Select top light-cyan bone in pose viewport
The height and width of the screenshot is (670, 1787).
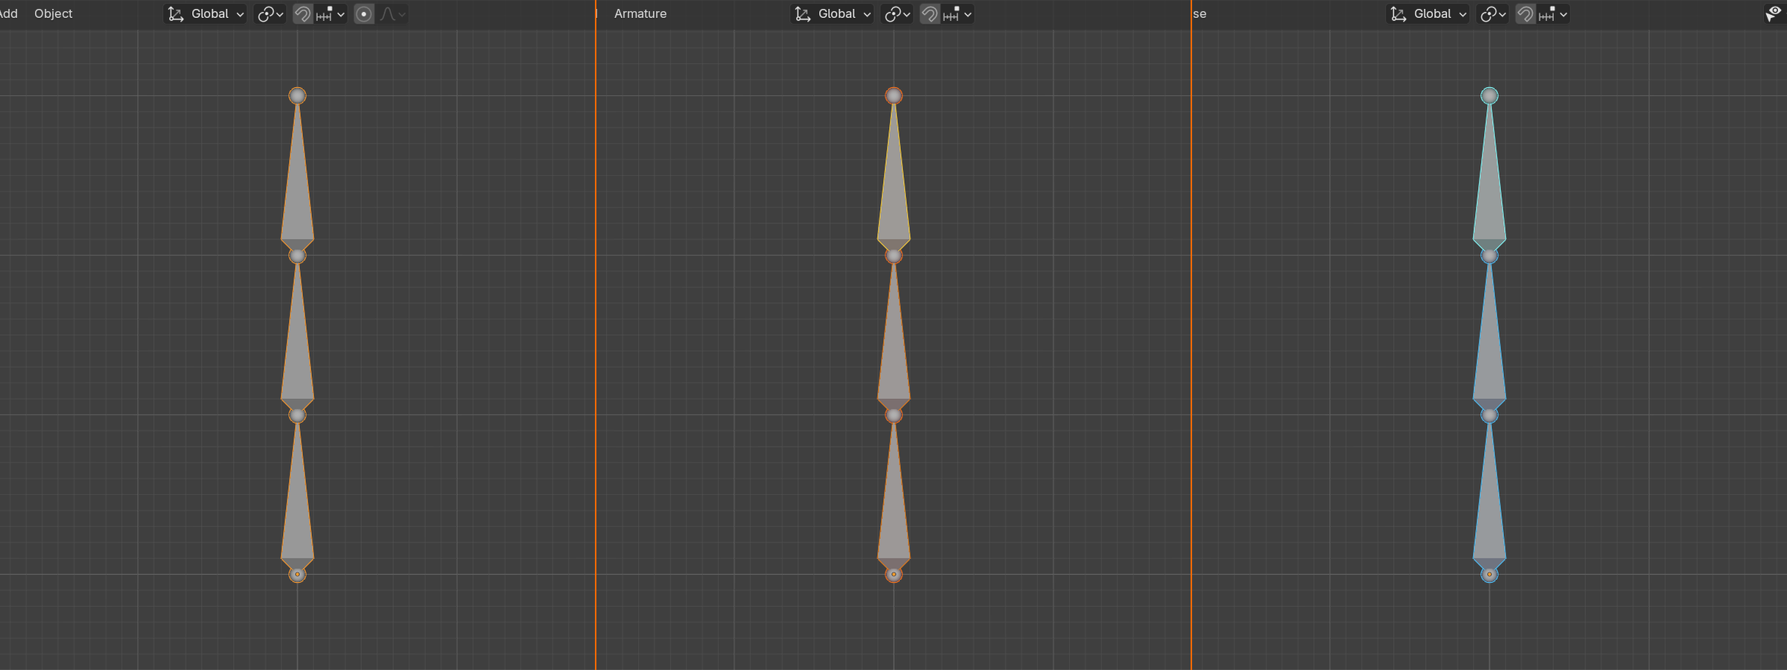(x=1489, y=186)
